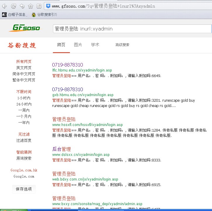Image resolution: width=212 pixels, height=211 pixels.
Task: Open the browser grid apps icon
Action: pos(39,6)
